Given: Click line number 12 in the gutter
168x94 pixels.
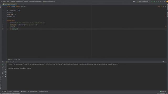Looking at the screenshot, I should point(3,29).
